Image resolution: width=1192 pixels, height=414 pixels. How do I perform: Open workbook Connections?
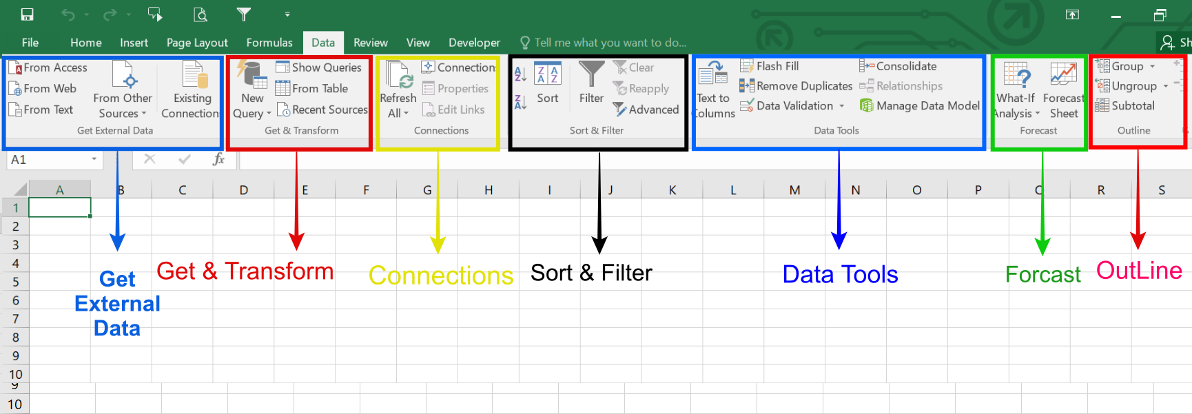click(x=459, y=68)
